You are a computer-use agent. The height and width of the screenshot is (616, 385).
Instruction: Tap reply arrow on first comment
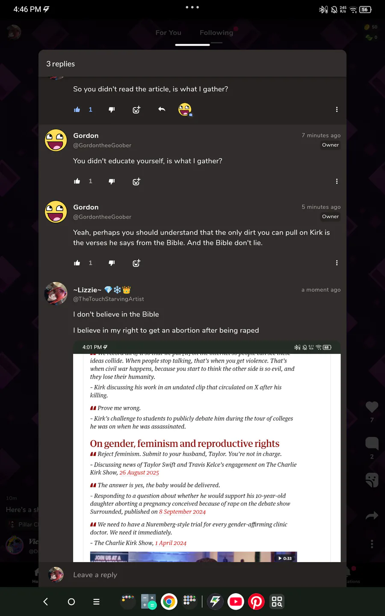(x=162, y=110)
